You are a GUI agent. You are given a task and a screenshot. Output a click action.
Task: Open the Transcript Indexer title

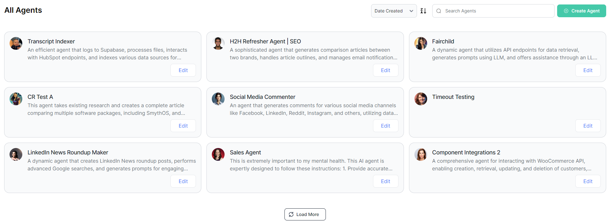[51, 41]
